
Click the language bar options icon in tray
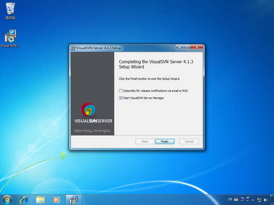click(248, 199)
